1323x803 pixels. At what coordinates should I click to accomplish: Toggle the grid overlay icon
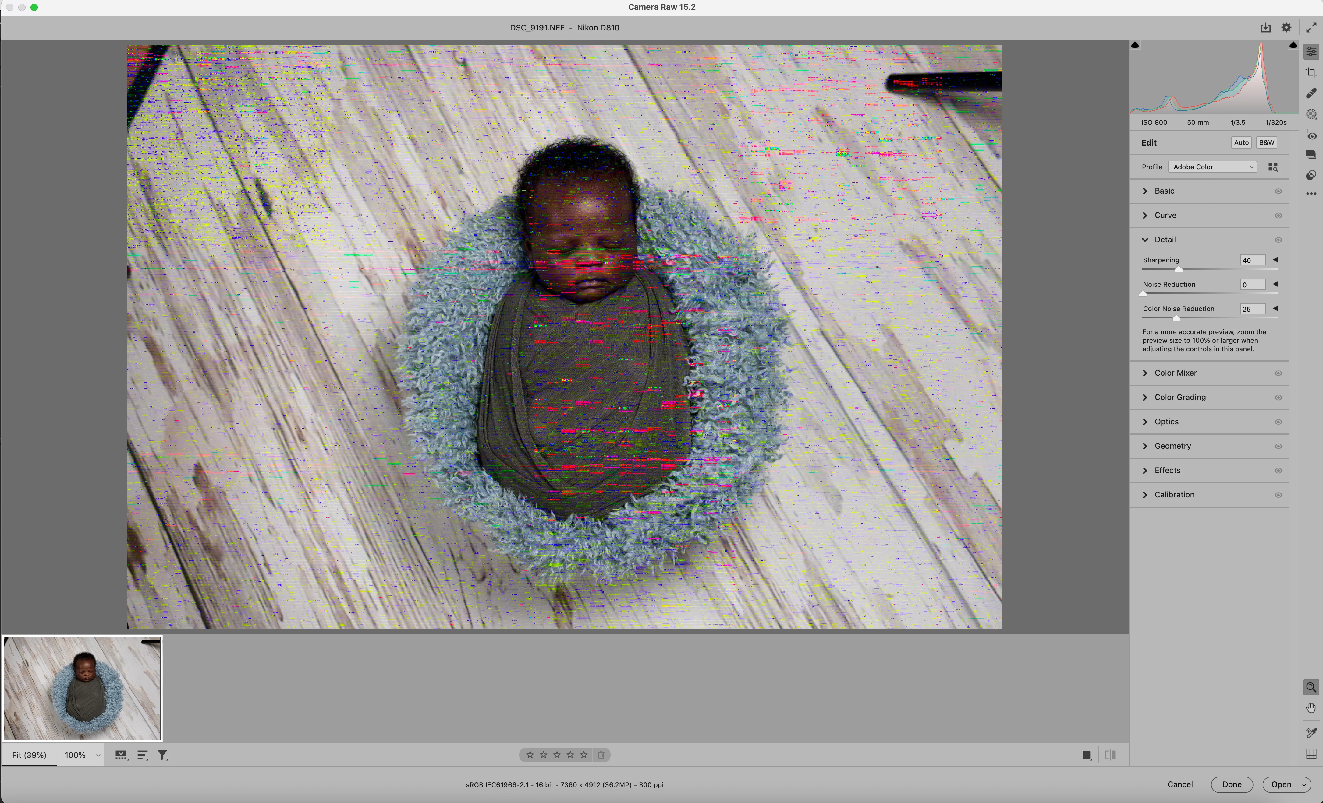click(1311, 754)
